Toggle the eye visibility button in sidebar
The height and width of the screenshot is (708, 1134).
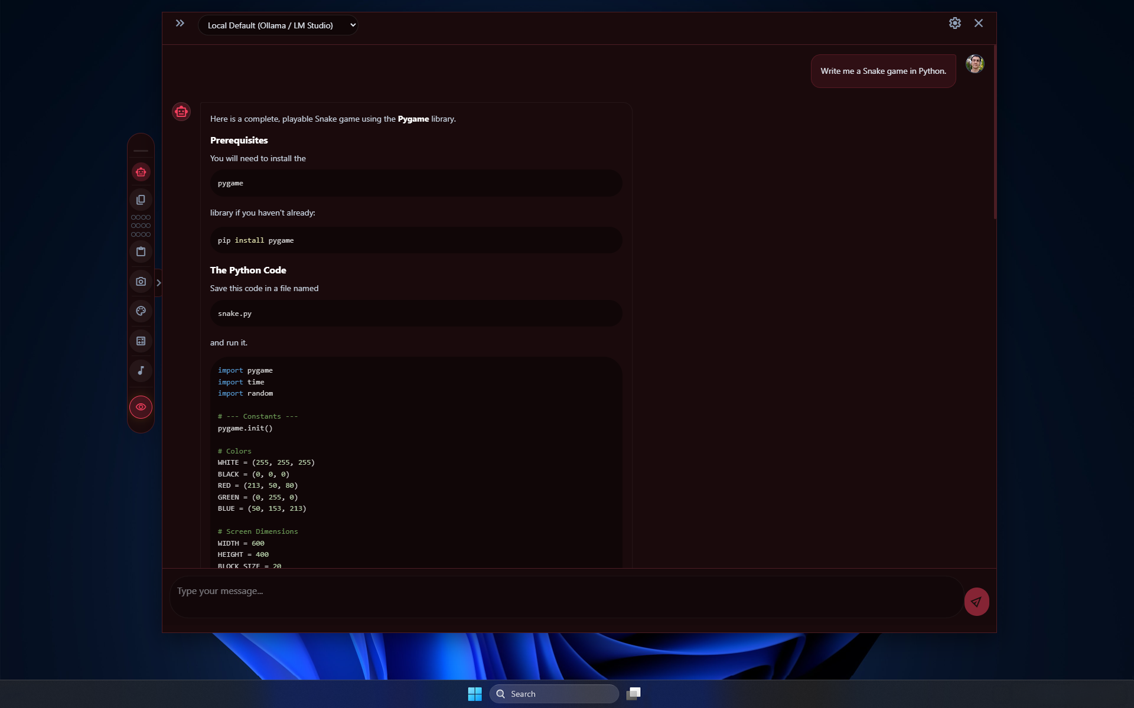[141, 407]
